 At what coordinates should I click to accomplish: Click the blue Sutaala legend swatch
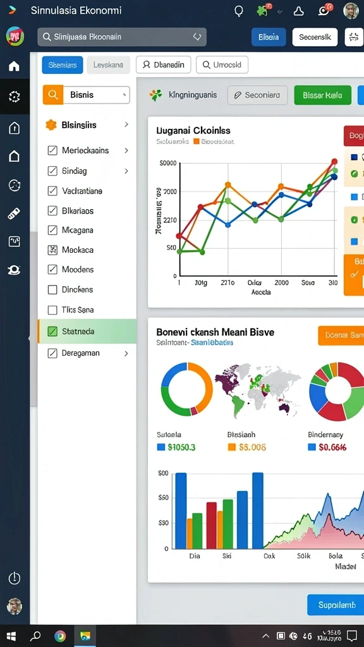point(161,447)
